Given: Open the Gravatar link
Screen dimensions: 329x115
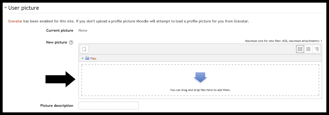Looking at the screenshot, I should [15, 21].
